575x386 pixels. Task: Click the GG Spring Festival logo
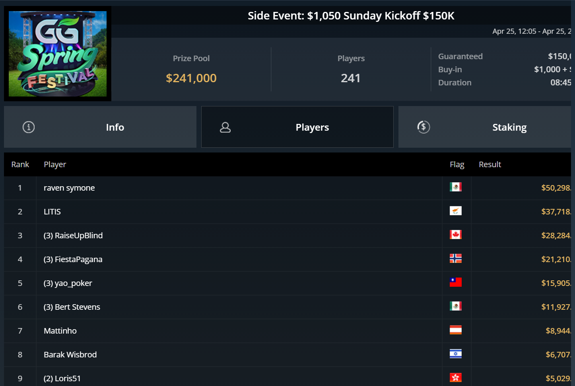[x=58, y=54]
